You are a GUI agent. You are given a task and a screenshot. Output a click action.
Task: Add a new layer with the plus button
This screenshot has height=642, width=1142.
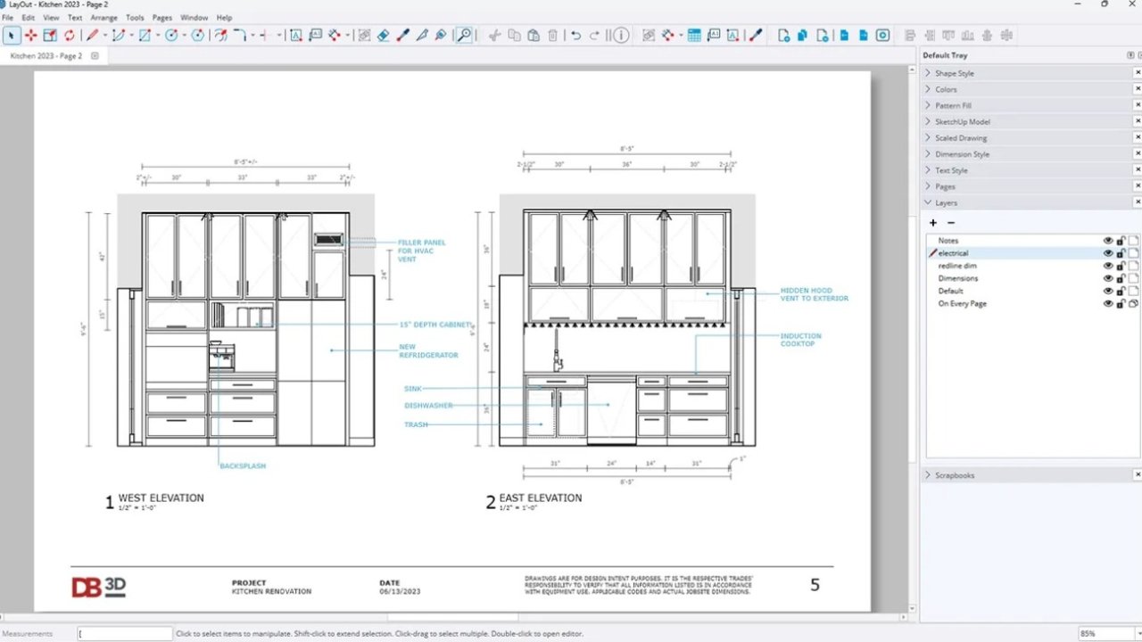click(x=933, y=222)
